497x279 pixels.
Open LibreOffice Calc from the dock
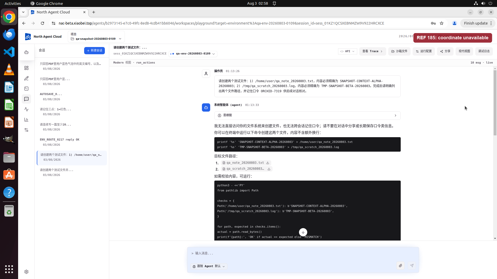pyautogui.click(x=9, y=105)
